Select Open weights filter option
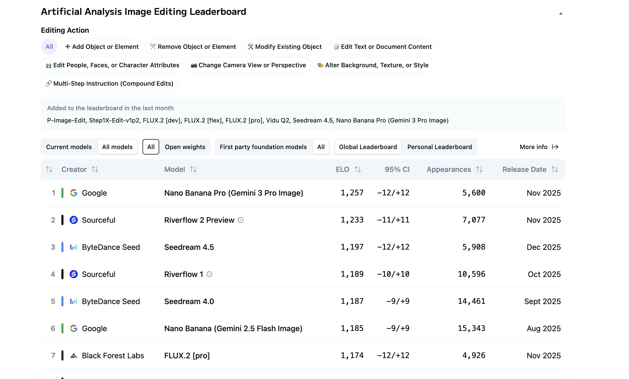Screen dimensions: 629x379 185,147
